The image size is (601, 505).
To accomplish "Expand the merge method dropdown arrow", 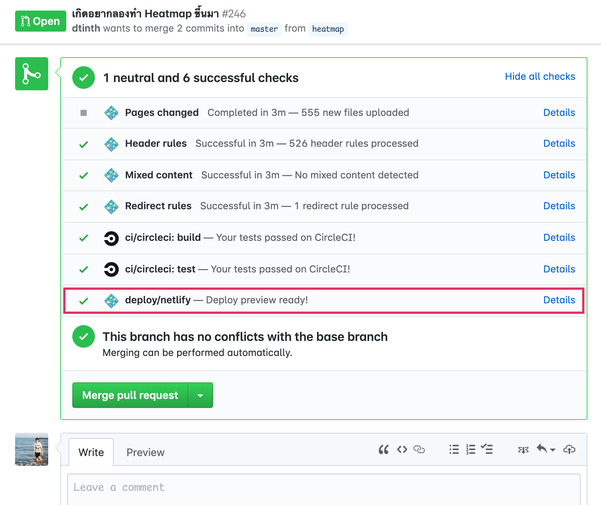I will point(200,395).
